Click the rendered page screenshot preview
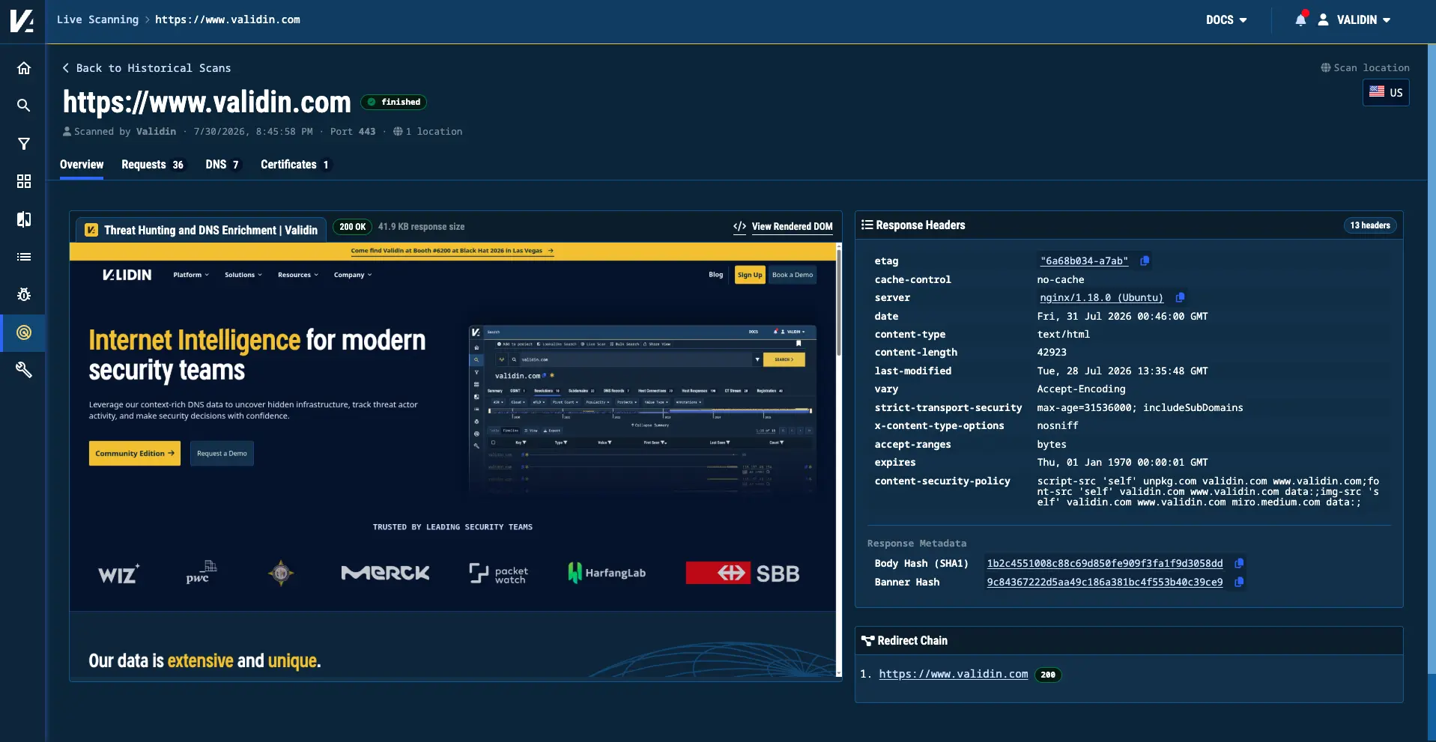 [452, 460]
